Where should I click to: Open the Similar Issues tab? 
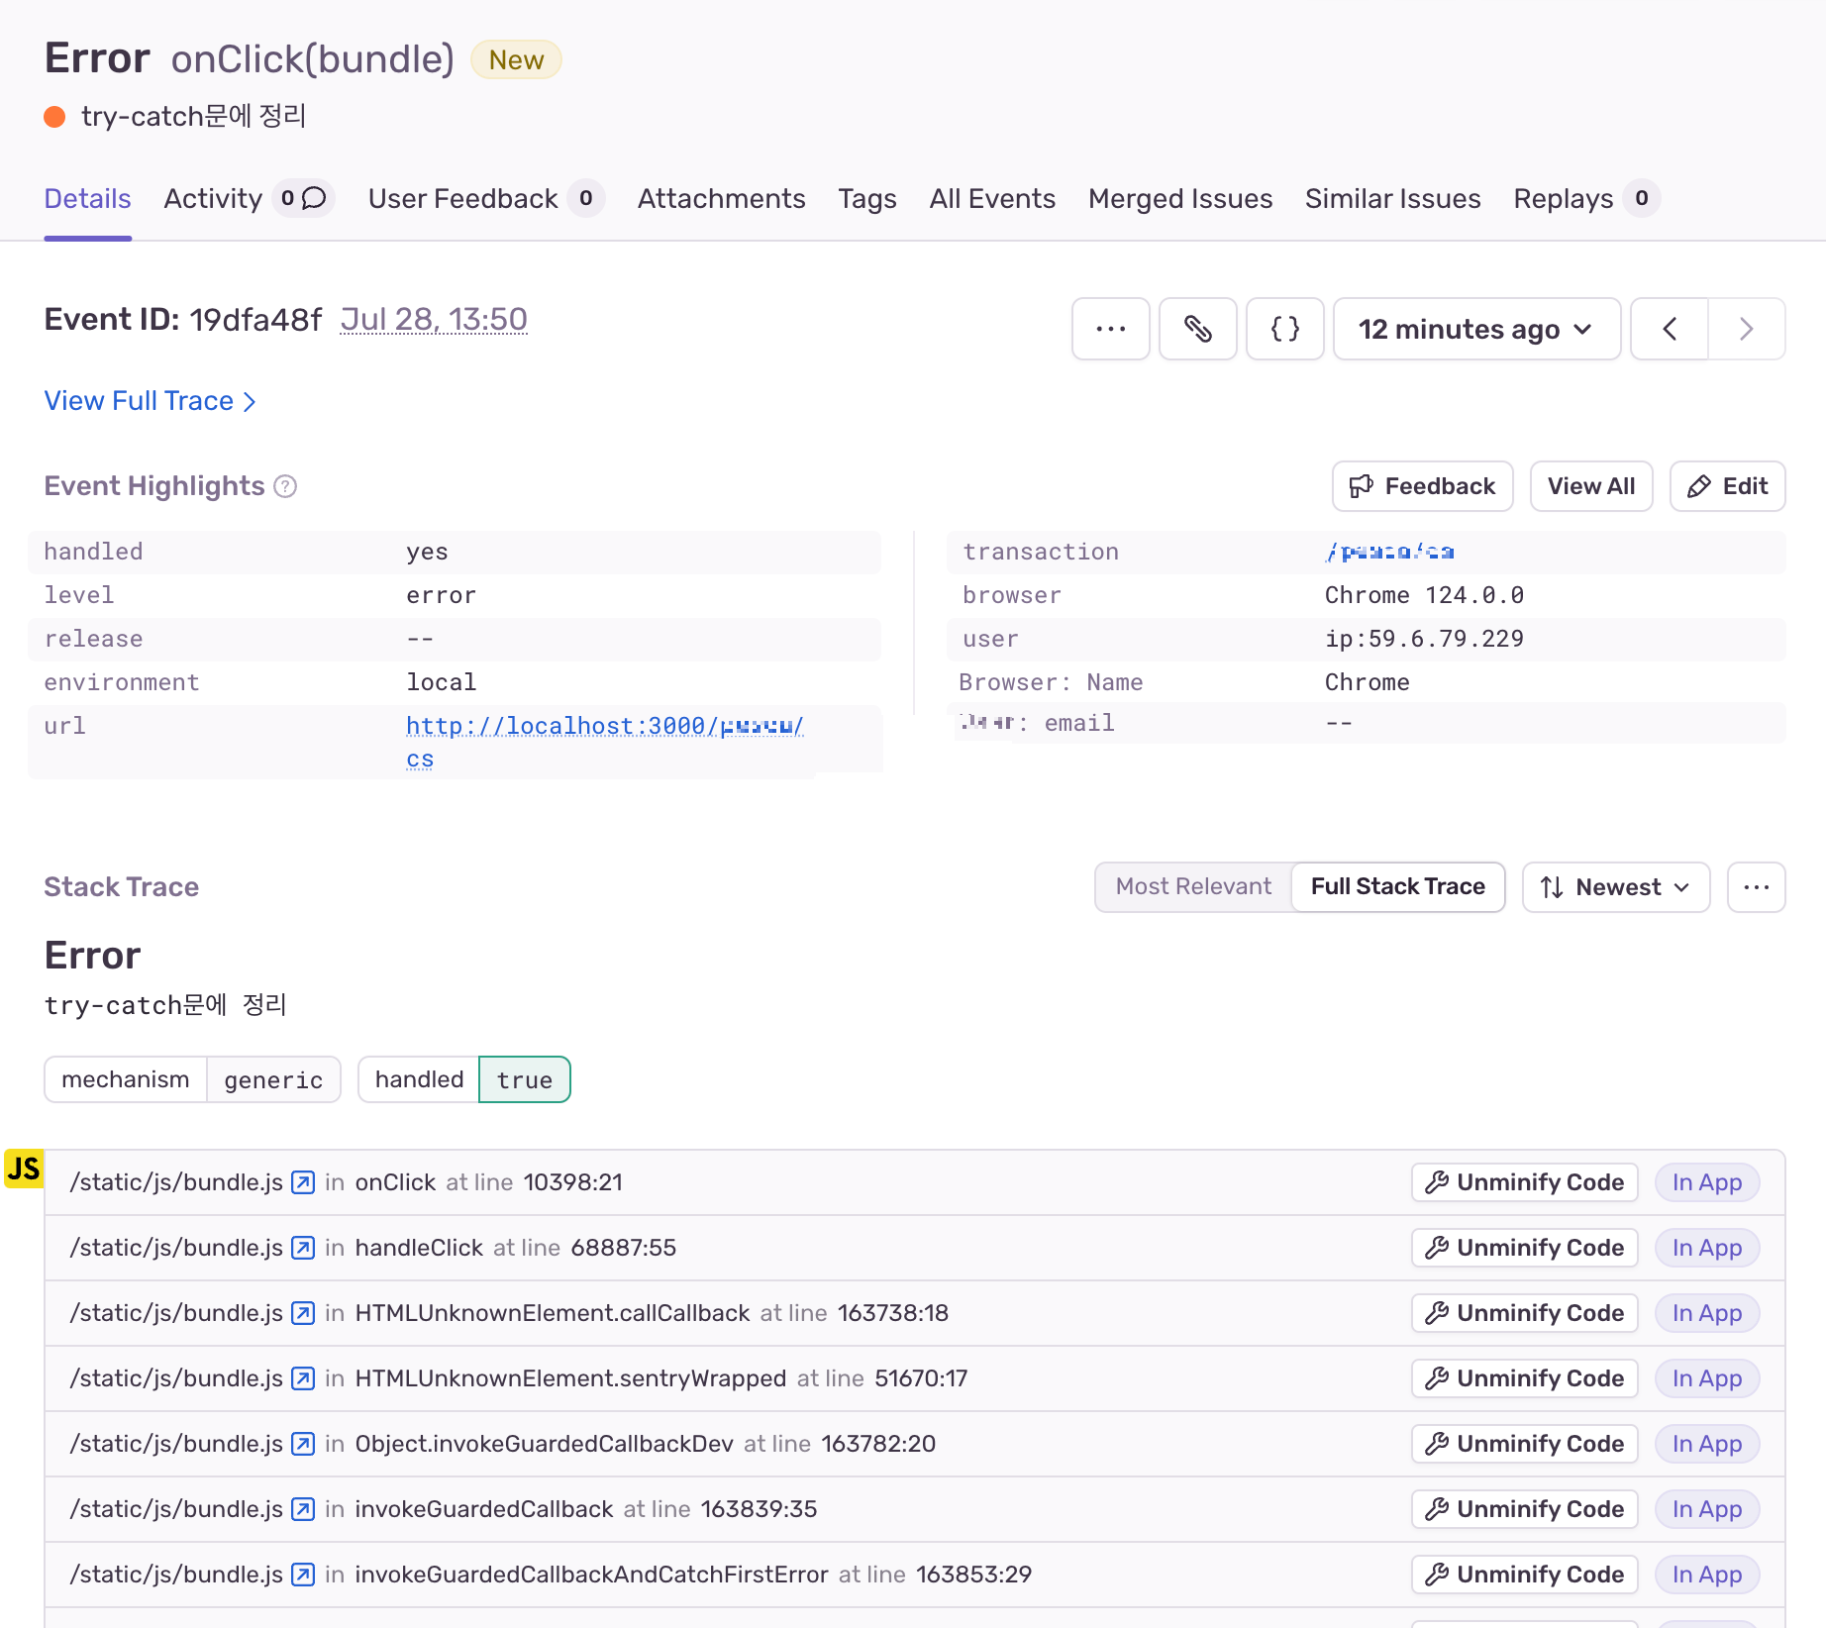1392,198
